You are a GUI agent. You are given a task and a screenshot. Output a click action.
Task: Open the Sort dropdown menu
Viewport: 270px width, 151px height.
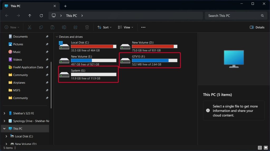(104, 27)
